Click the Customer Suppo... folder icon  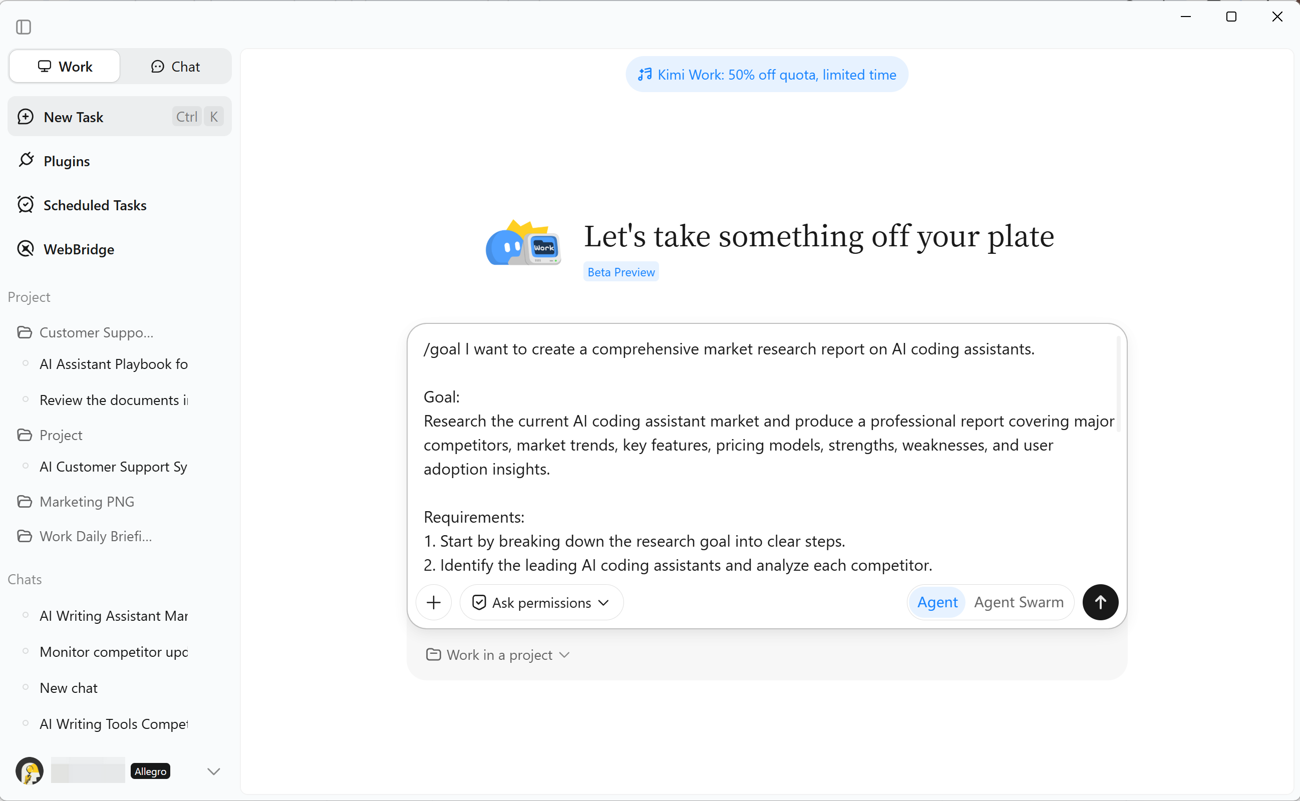25,332
